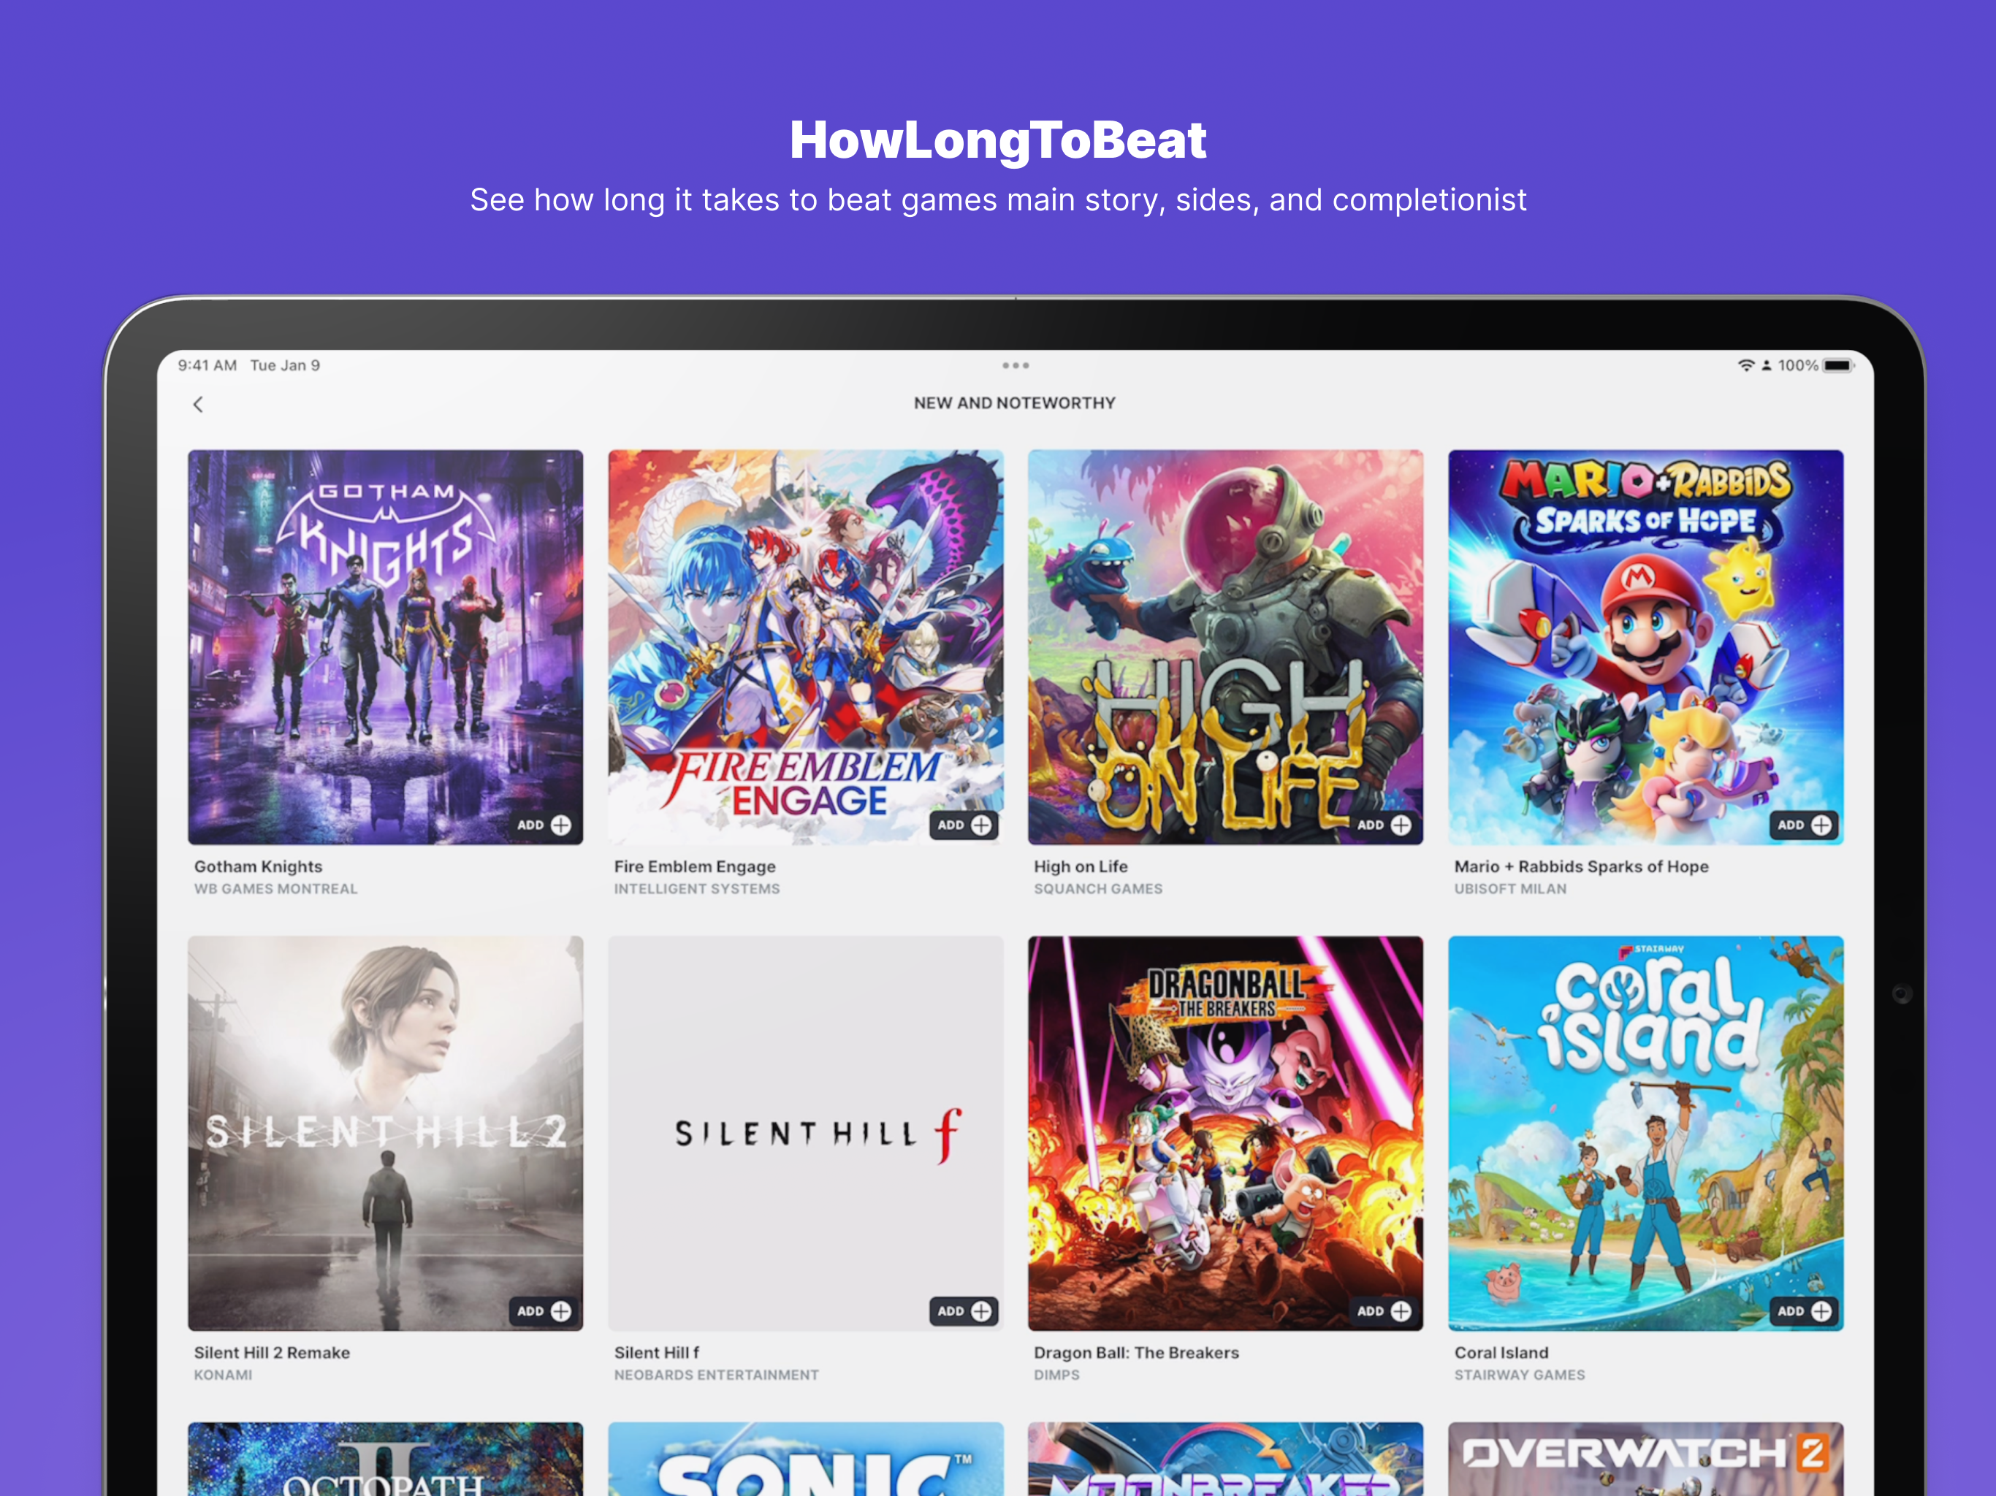Add Dragon Ball: The Breakers
Screen dimensions: 1996x1496
pos(1384,1311)
